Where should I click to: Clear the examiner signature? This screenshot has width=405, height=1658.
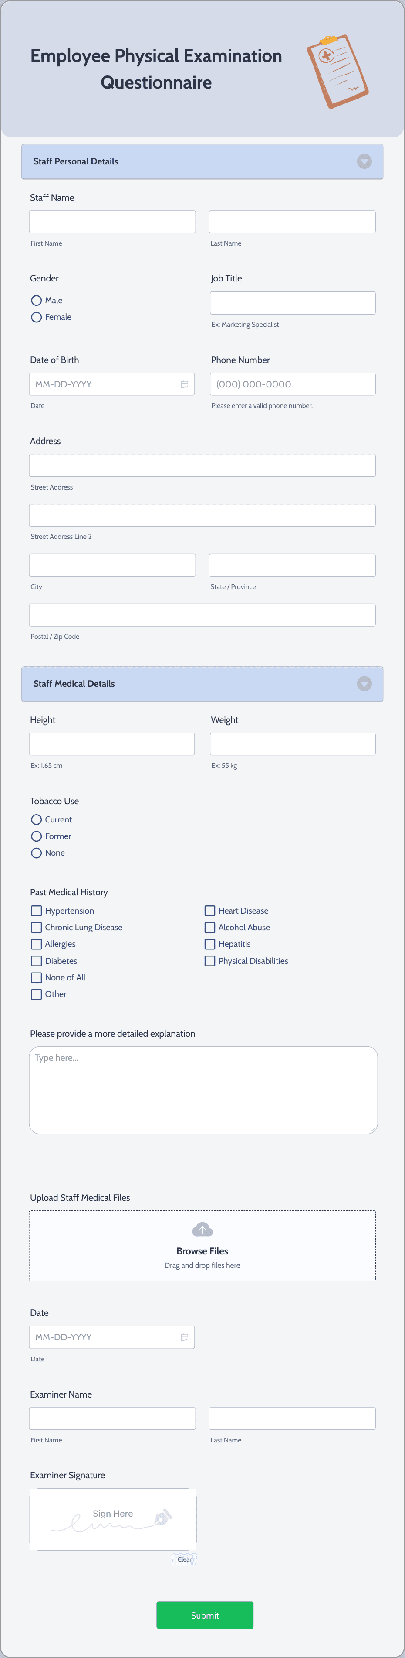[x=185, y=1559]
